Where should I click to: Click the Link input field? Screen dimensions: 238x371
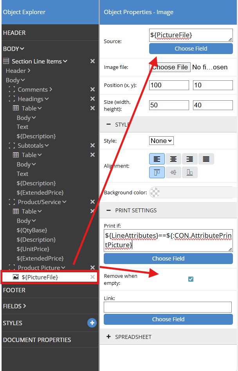click(168, 307)
